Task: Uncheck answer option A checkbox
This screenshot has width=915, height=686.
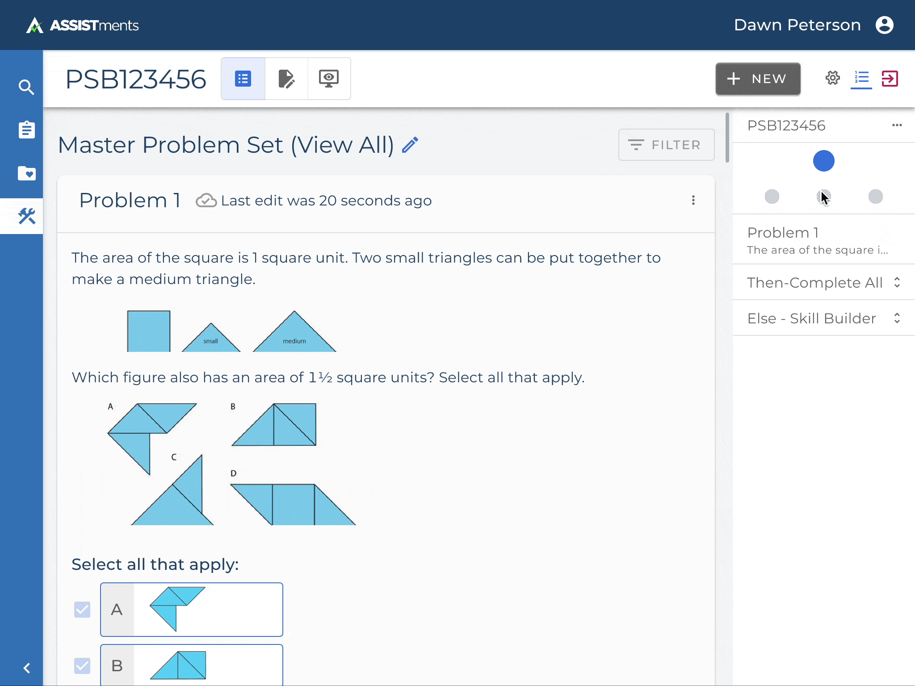Action: tap(82, 610)
